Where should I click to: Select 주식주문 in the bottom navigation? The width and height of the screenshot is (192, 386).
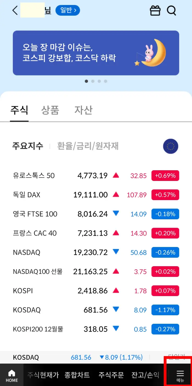tap(111, 375)
